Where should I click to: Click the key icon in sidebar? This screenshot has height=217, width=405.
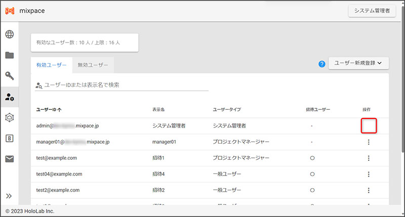tap(9, 76)
